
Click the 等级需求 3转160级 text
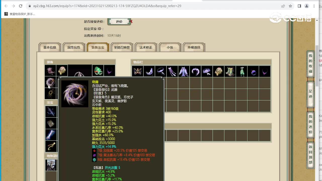pyautogui.click(x=105, y=109)
